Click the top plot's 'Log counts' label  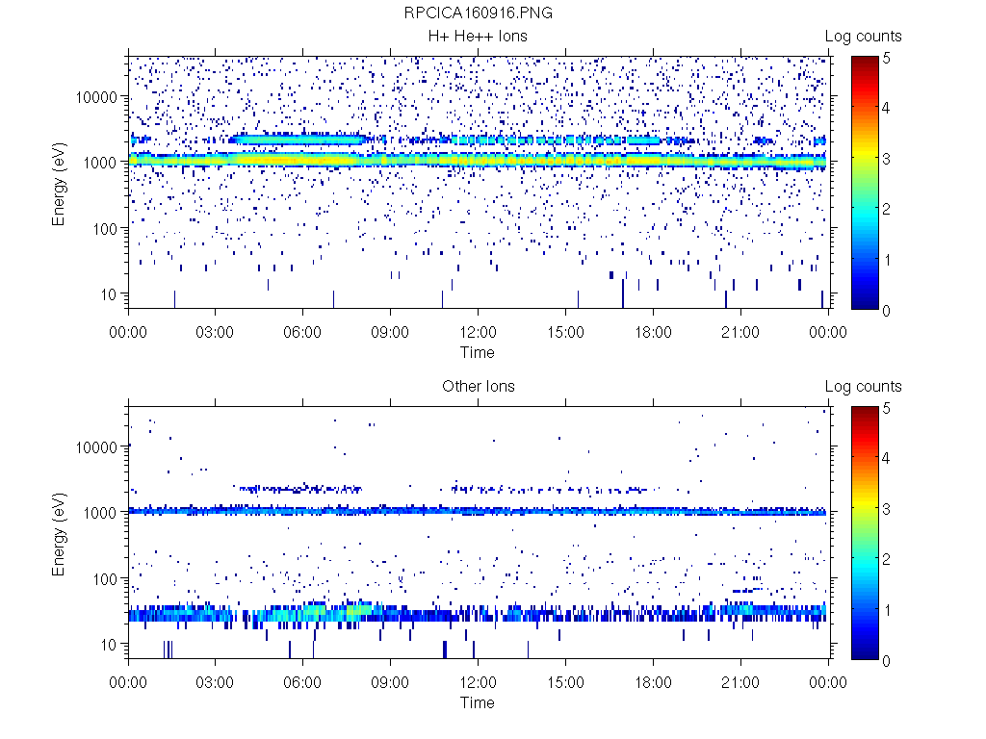click(x=863, y=37)
